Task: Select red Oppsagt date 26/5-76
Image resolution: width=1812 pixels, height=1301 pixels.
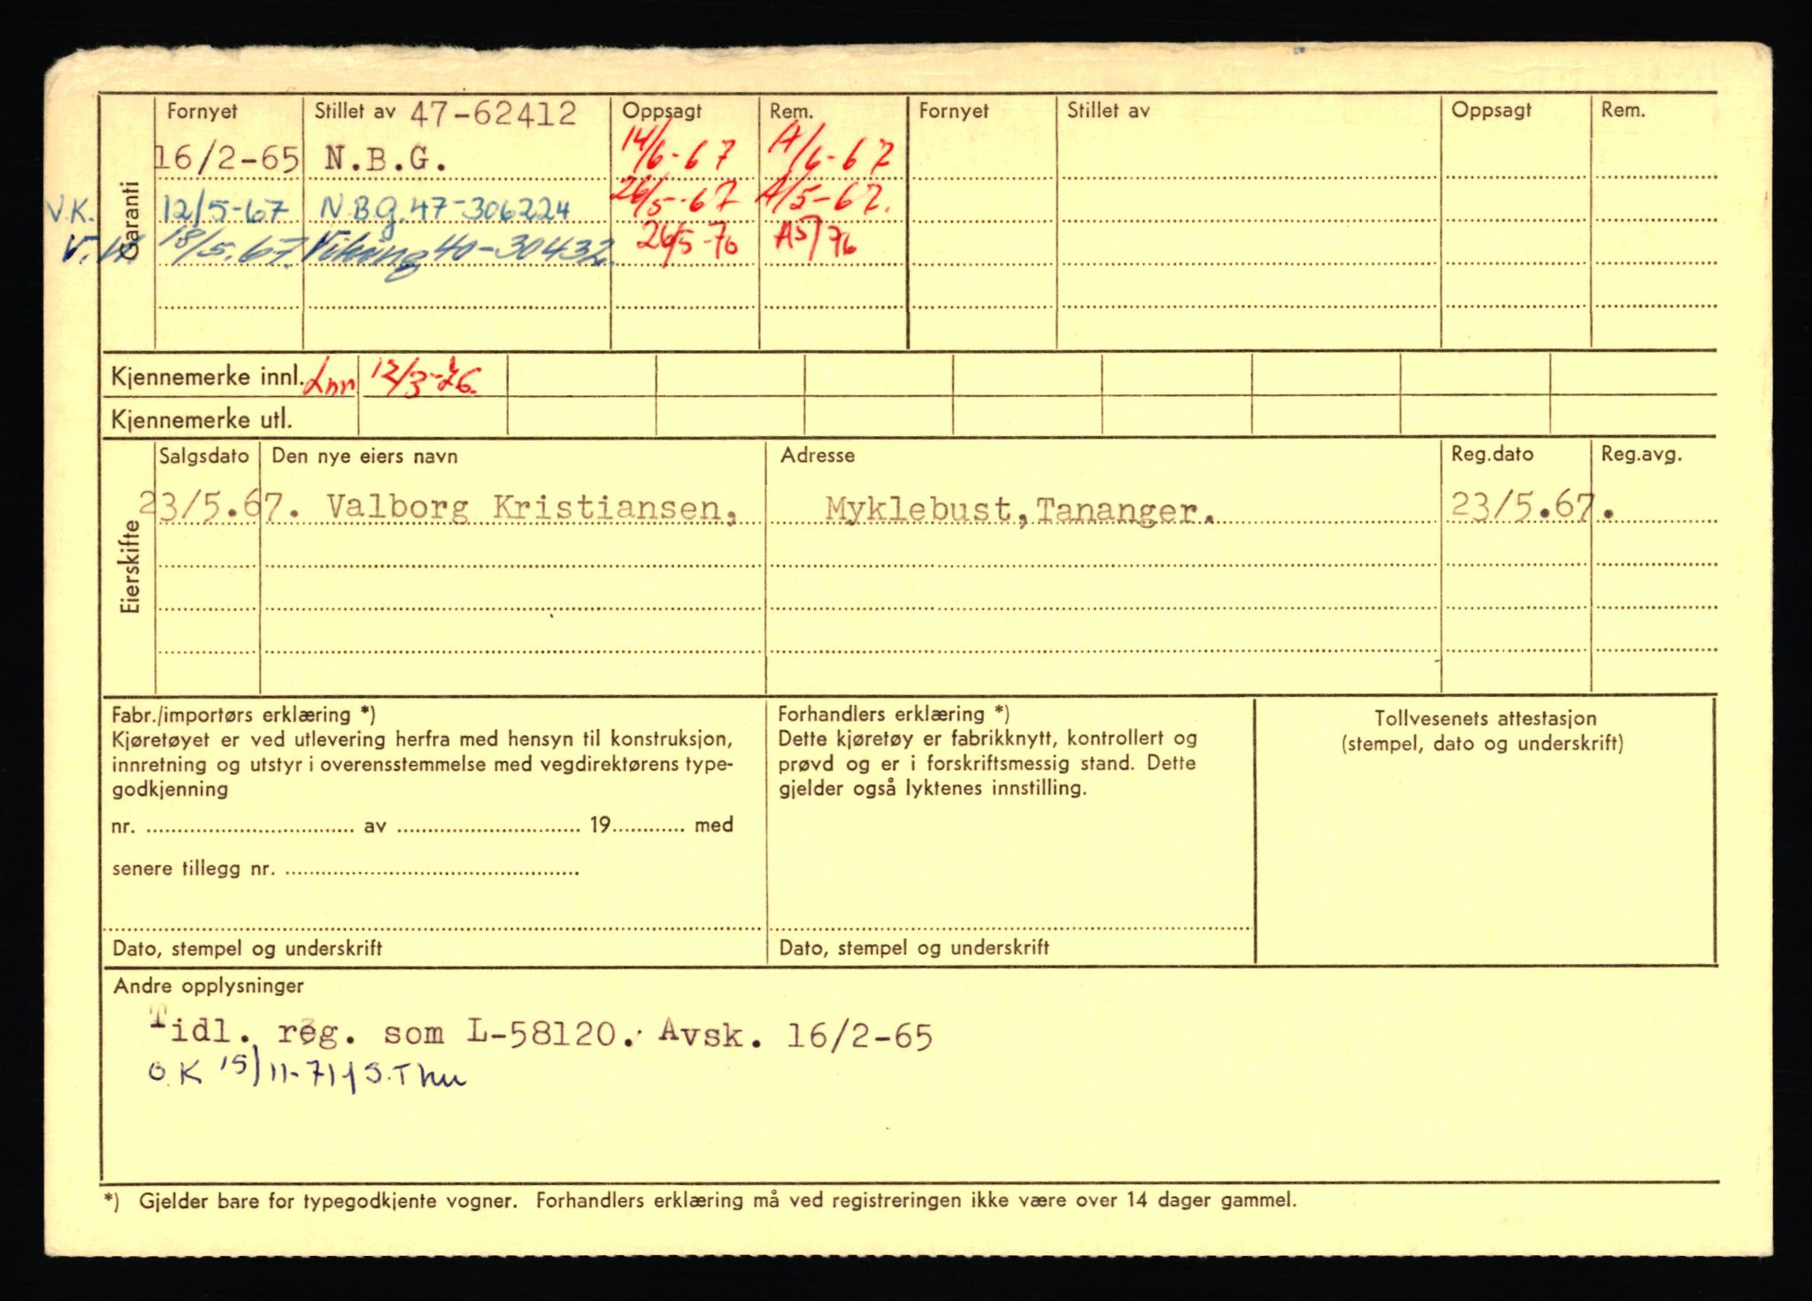Action: 689,239
